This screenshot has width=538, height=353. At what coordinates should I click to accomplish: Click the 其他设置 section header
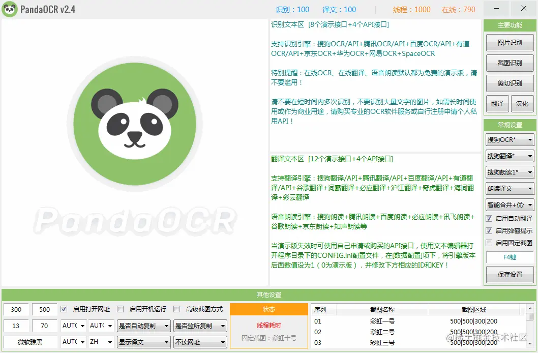click(x=269, y=295)
